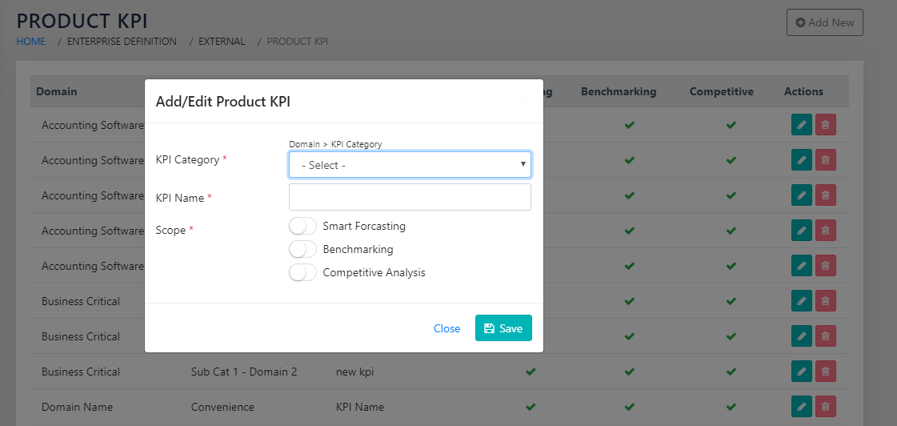Image resolution: width=897 pixels, height=426 pixels.
Task: Click the HOME breadcrumb link
Action: 30,42
